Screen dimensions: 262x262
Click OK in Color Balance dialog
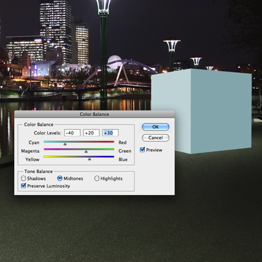point(155,127)
